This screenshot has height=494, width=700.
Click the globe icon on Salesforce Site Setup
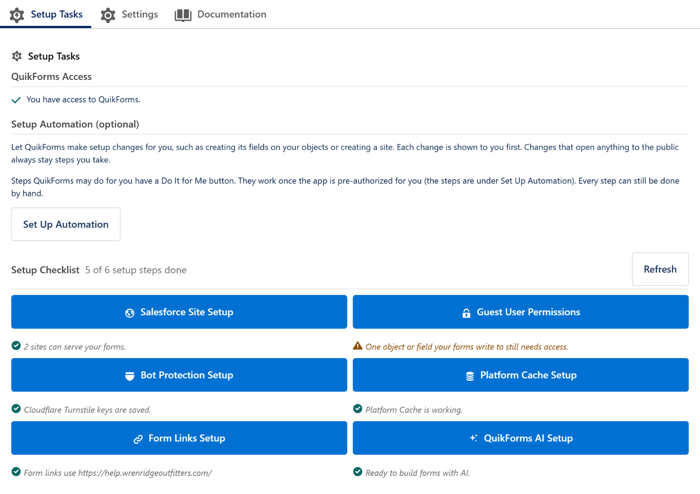tap(130, 313)
